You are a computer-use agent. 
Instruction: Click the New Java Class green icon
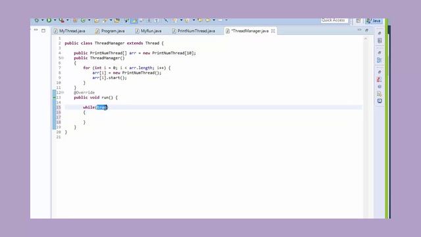tap(83, 20)
